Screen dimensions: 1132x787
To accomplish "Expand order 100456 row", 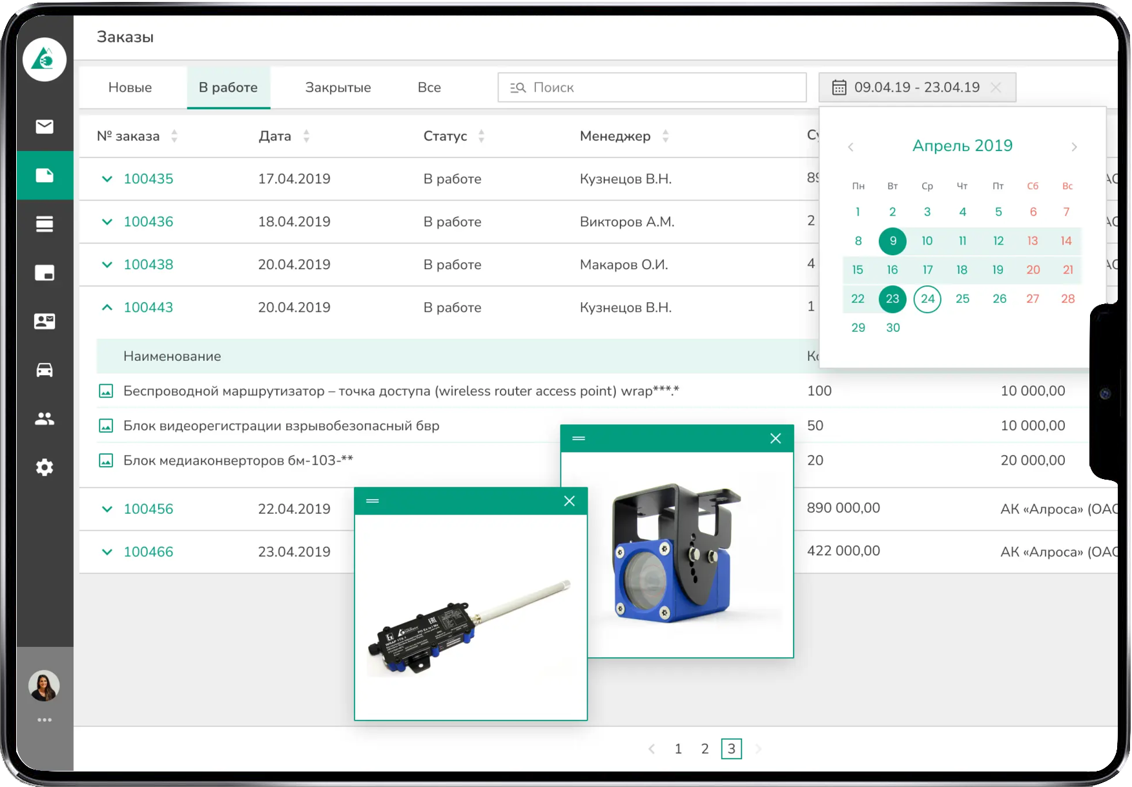I will point(107,509).
